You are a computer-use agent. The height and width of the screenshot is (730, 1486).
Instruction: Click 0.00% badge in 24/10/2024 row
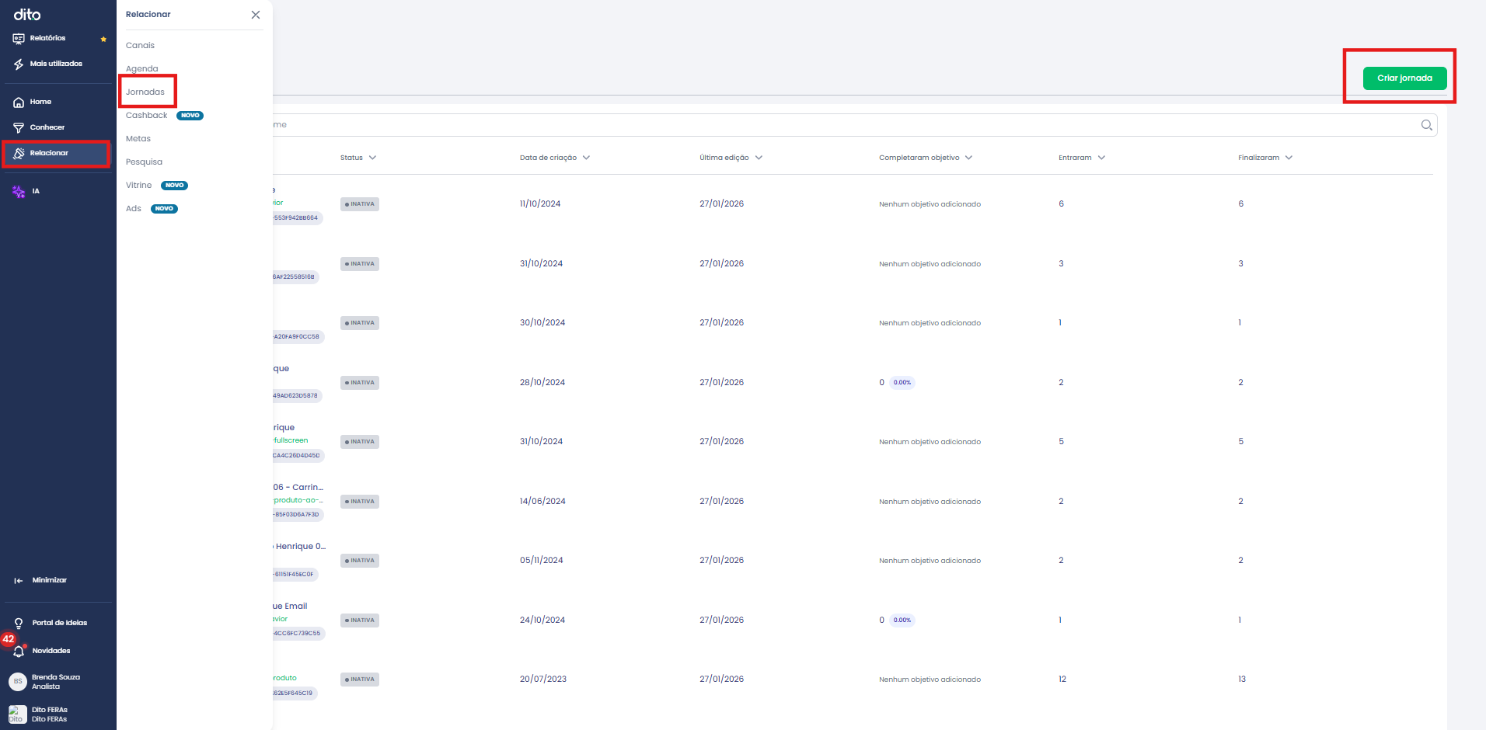pos(902,620)
